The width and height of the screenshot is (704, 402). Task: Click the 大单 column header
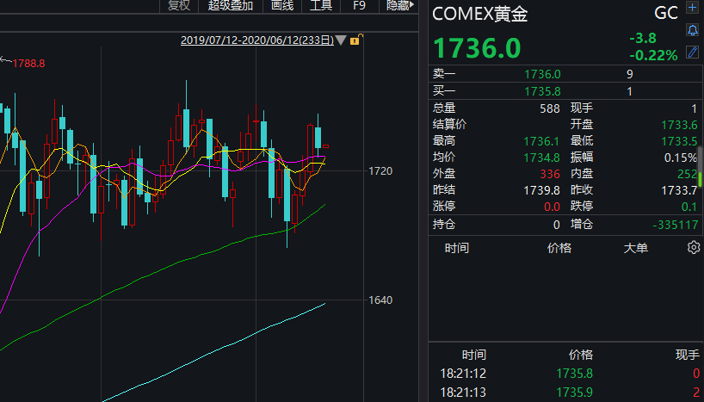(635, 248)
